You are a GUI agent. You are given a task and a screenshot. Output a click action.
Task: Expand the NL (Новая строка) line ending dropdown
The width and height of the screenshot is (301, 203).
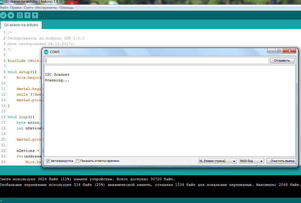click(x=217, y=161)
